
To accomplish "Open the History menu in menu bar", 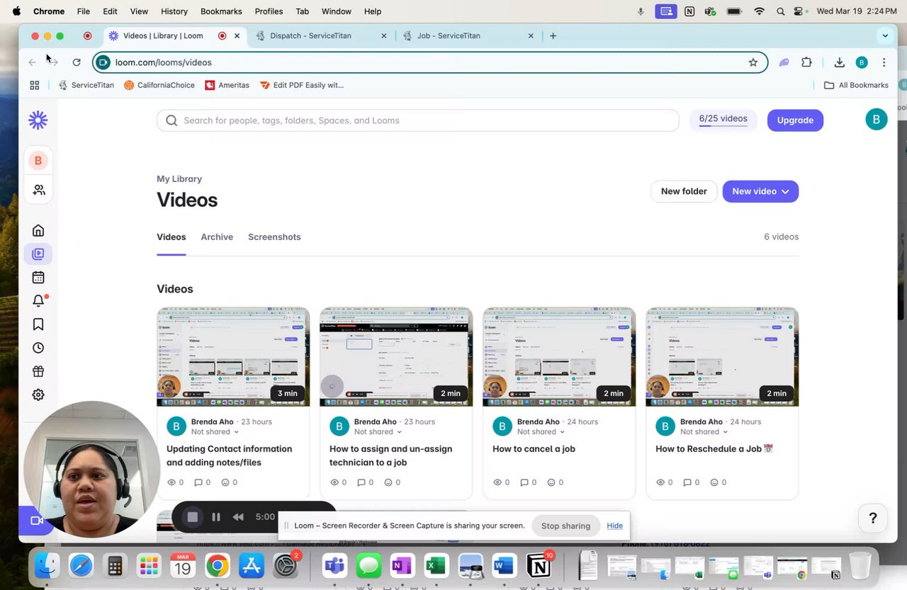I will click(174, 11).
